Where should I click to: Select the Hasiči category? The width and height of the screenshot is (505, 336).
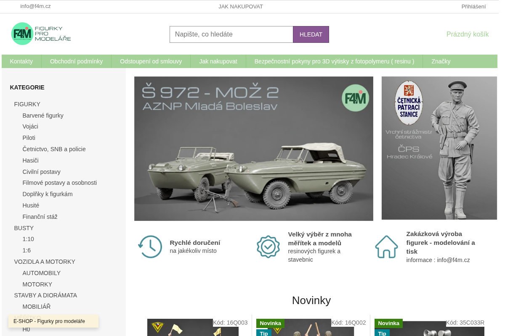point(31,160)
